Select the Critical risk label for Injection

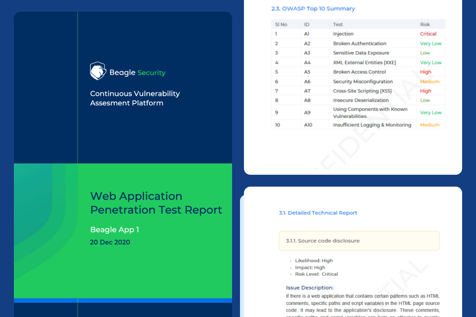pos(428,34)
